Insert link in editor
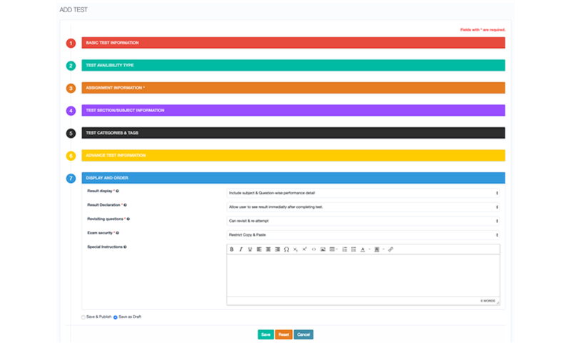The height and width of the screenshot is (343, 571). pos(390,249)
